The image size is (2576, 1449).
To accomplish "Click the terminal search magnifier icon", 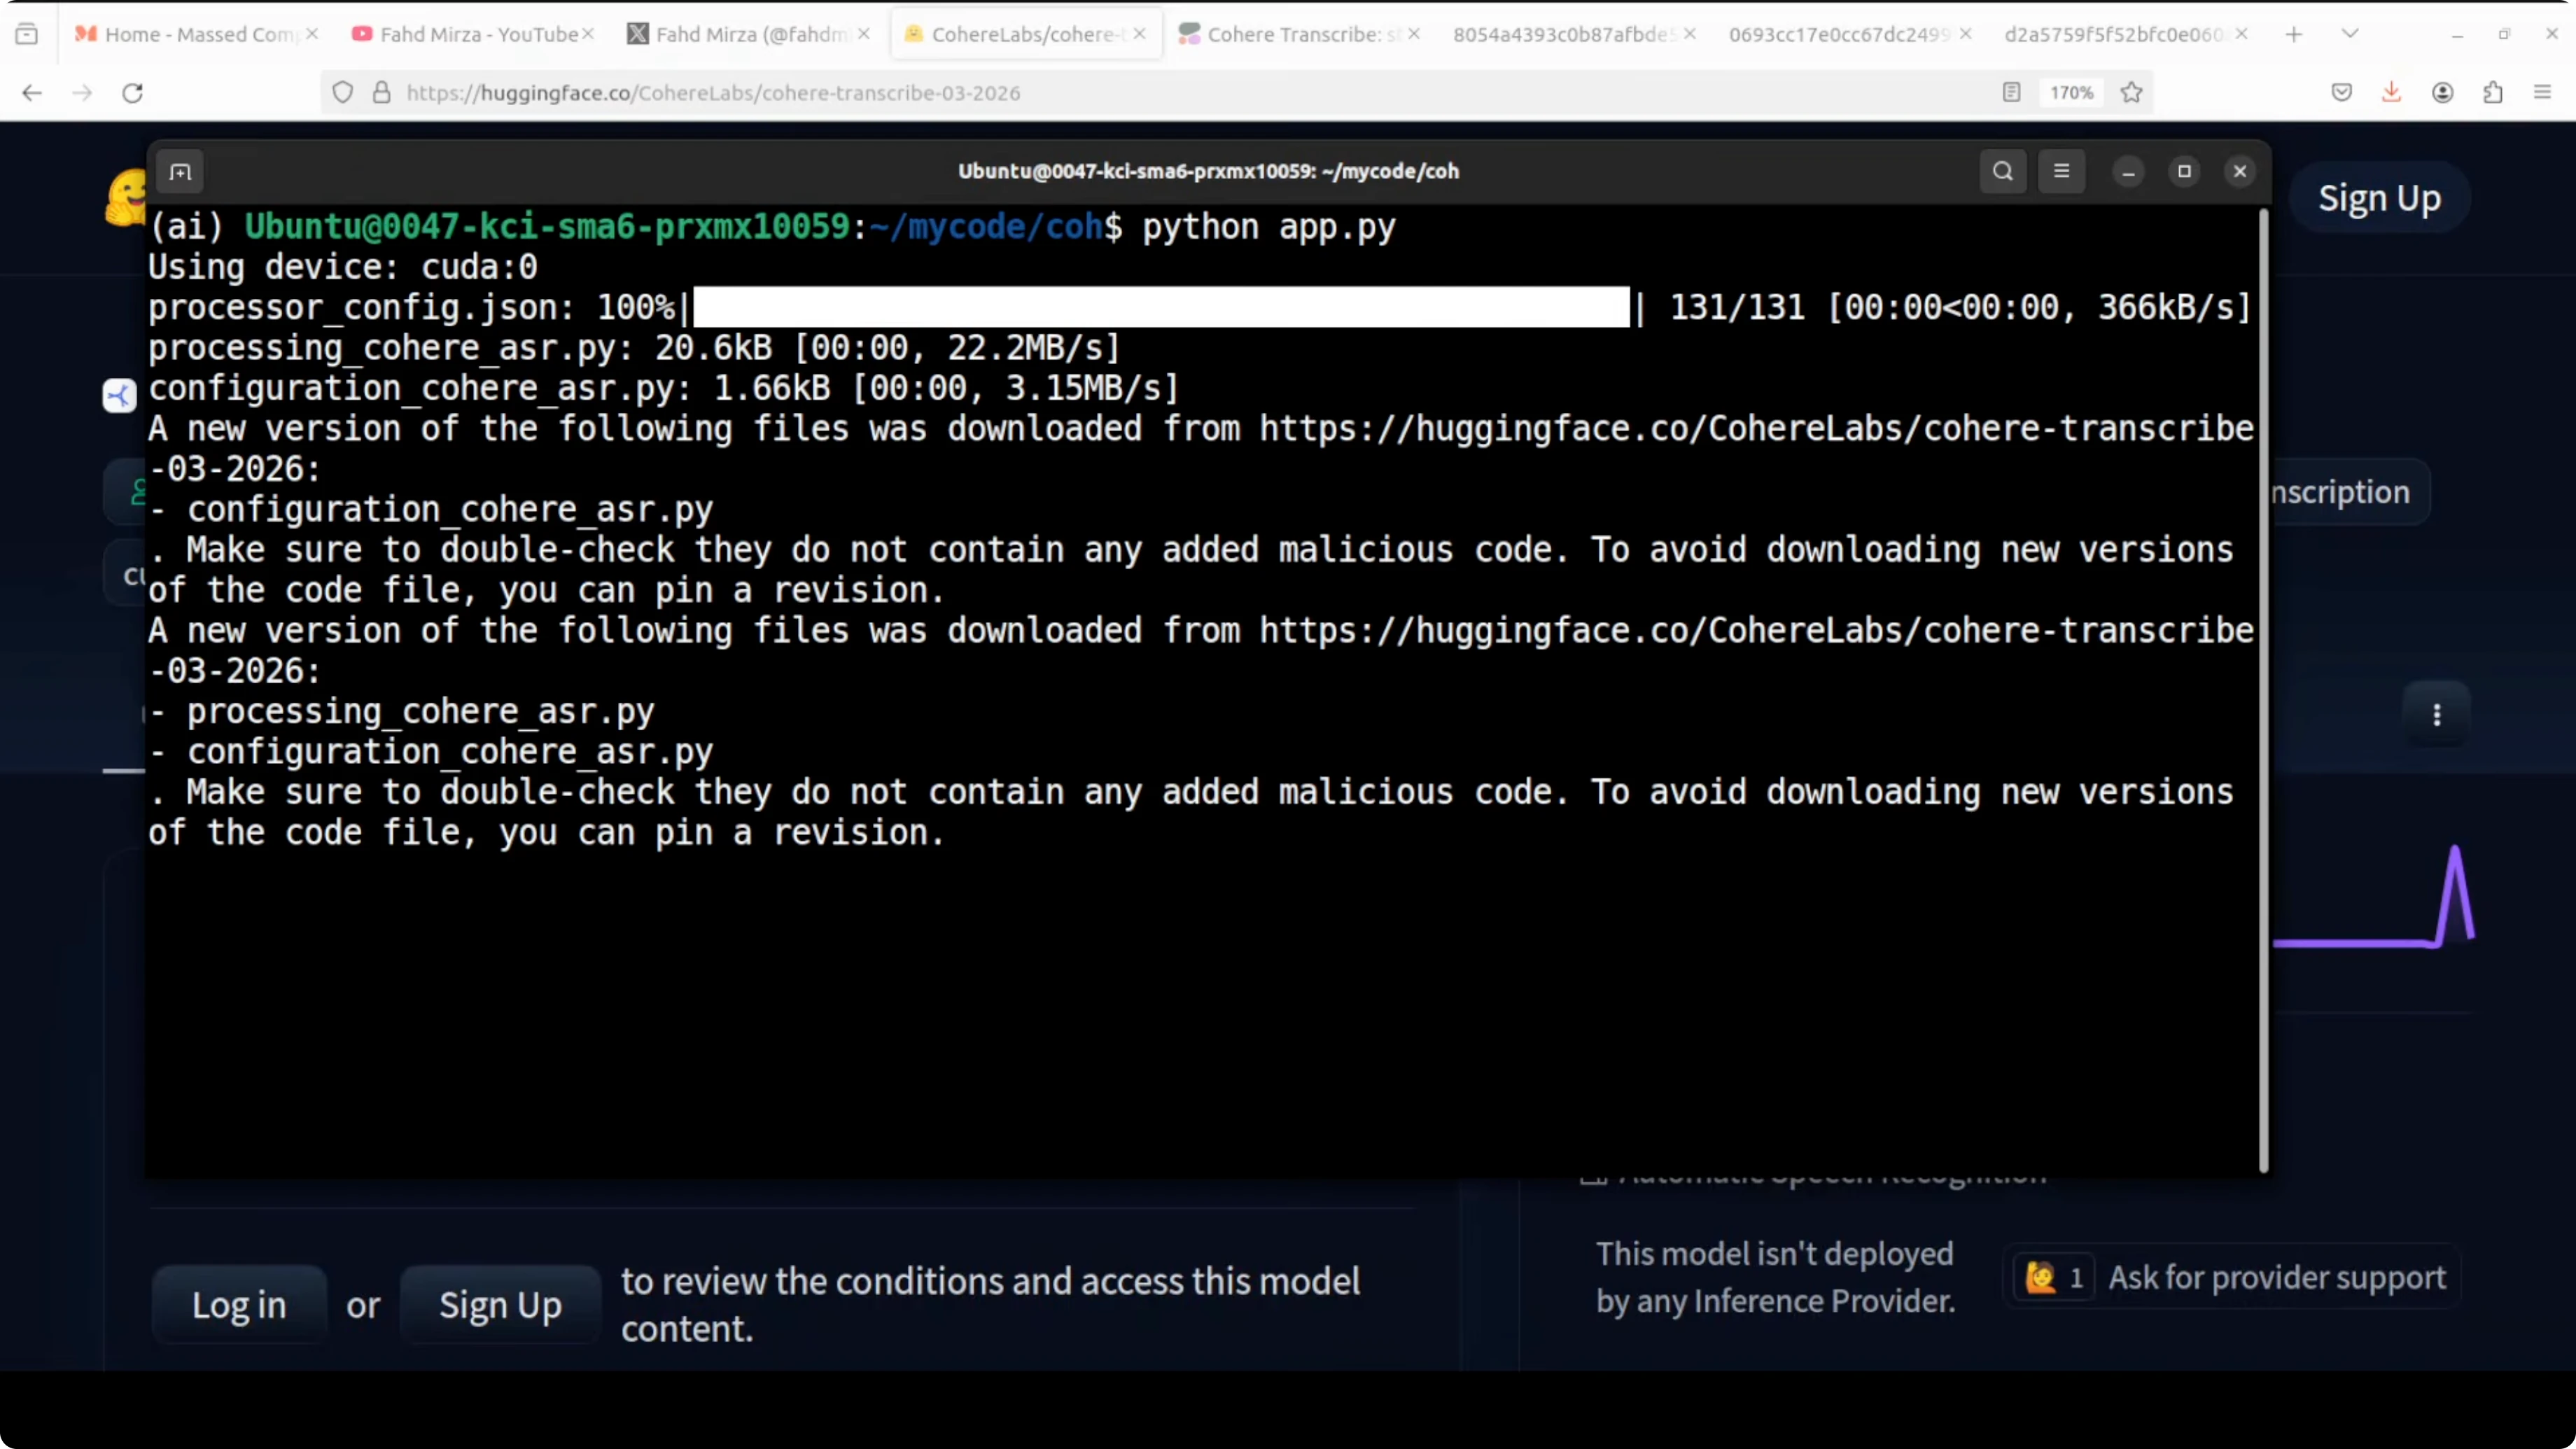I will pos(2002,171).
